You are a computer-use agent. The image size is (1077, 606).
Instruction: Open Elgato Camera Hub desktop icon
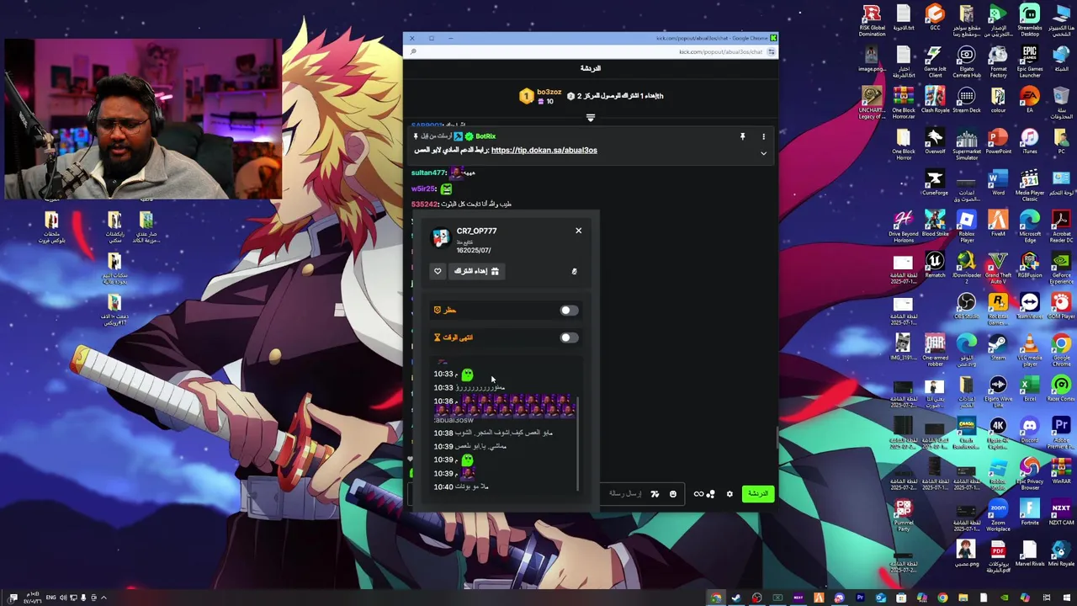(x=967, y=61)
